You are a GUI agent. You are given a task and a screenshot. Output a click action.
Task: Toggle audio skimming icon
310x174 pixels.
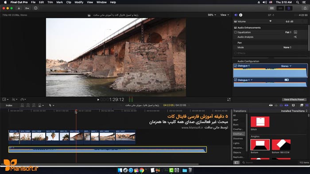coord(276,106)
